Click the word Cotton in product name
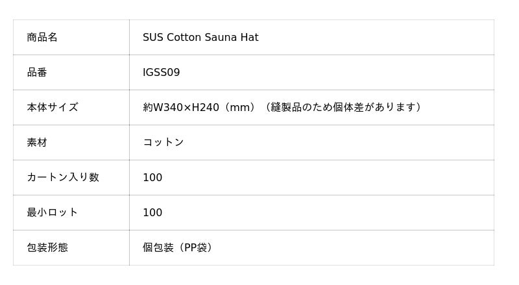 (184, 38)
